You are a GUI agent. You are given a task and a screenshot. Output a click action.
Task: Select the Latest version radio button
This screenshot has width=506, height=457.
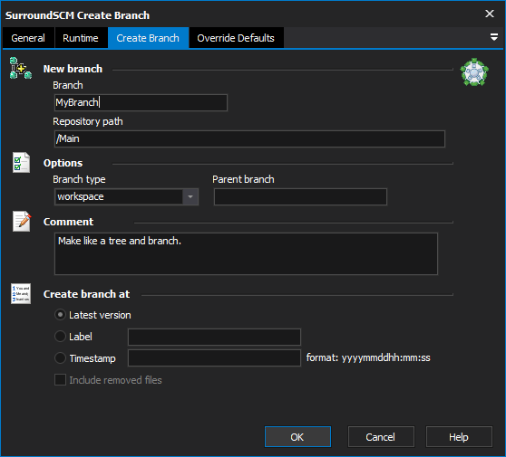point(61,315)
